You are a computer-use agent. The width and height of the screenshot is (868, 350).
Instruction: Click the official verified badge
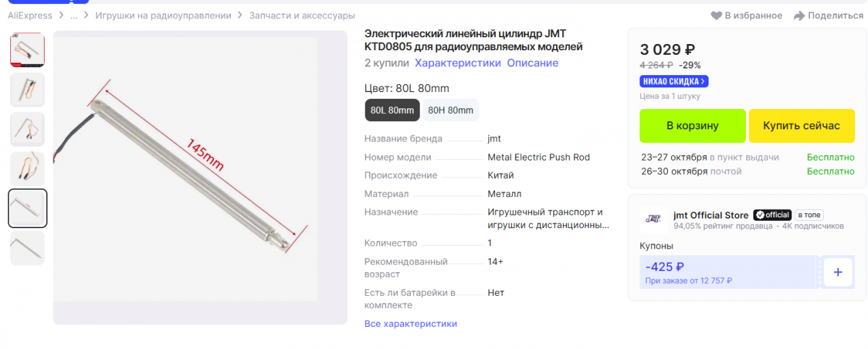point(772,215)
